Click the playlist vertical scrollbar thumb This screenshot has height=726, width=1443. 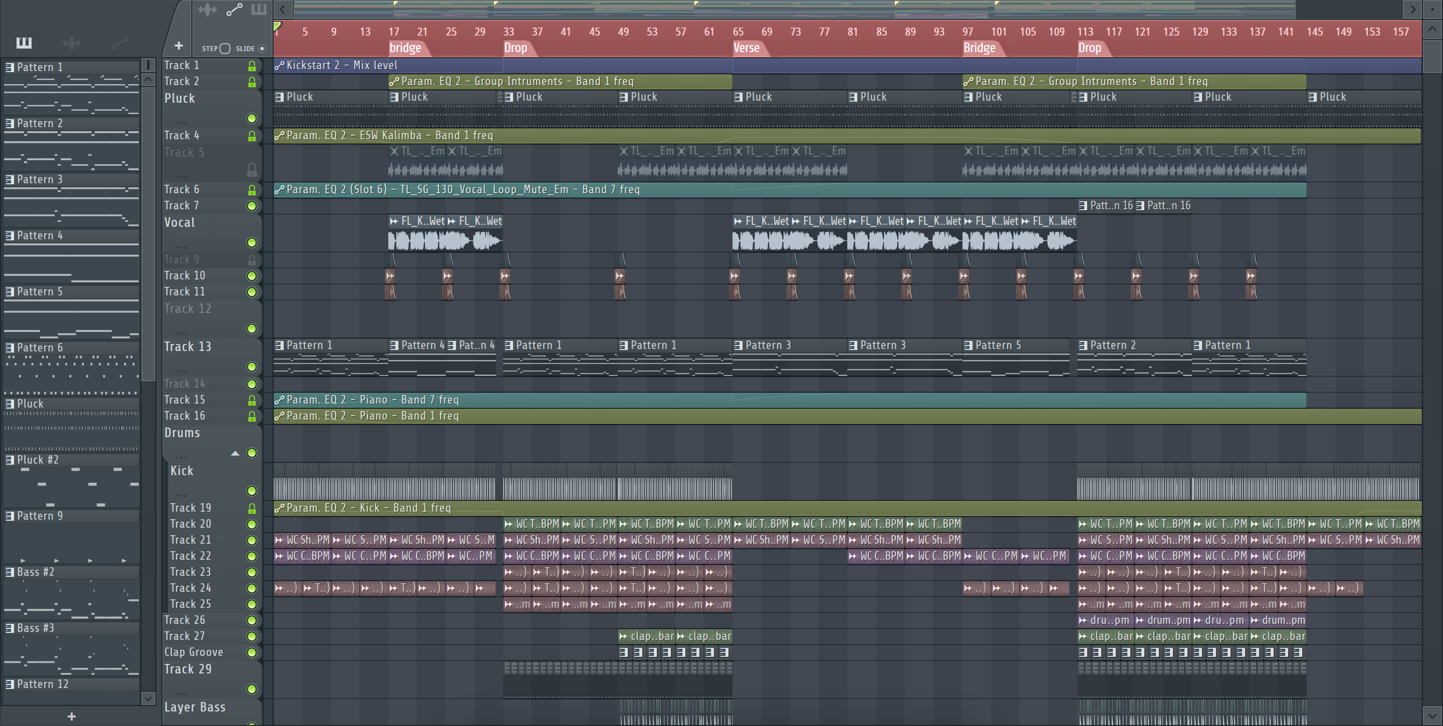click(1432, 56)
